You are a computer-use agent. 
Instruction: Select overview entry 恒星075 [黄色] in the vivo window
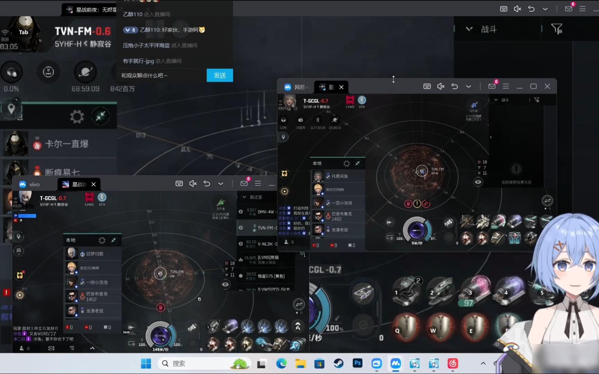click(x=265, y=276)
